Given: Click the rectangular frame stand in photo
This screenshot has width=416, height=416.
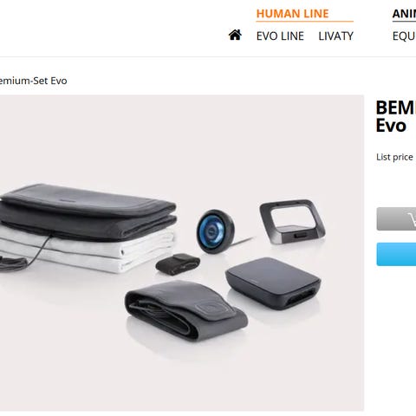Looking at the screenshot, I should [x=292, y=220].
